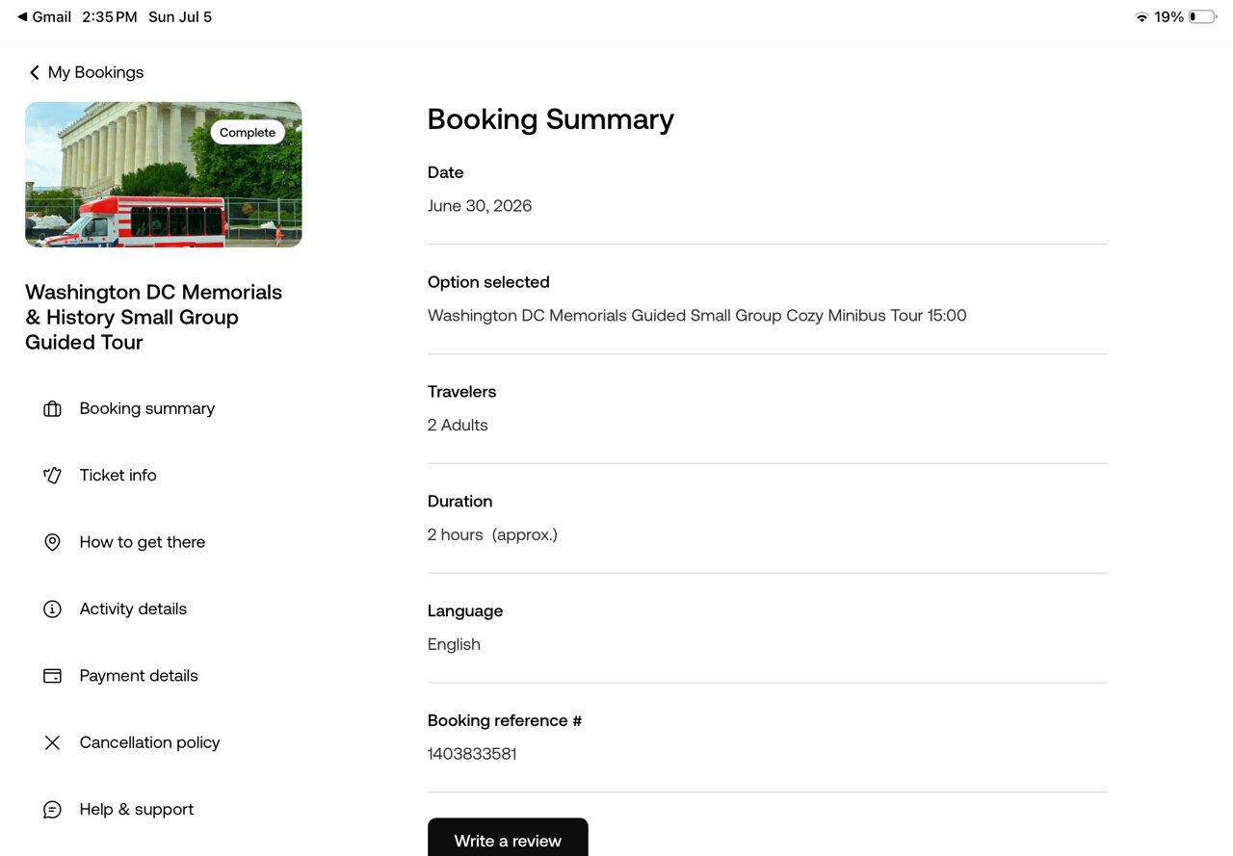Open Help & support
This screenshot has height=856, width=1233.
coord(137,809)
